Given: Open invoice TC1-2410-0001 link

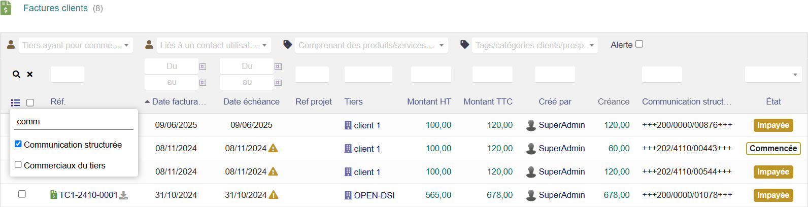Looking at the screenshot, I should pos(88,195).
